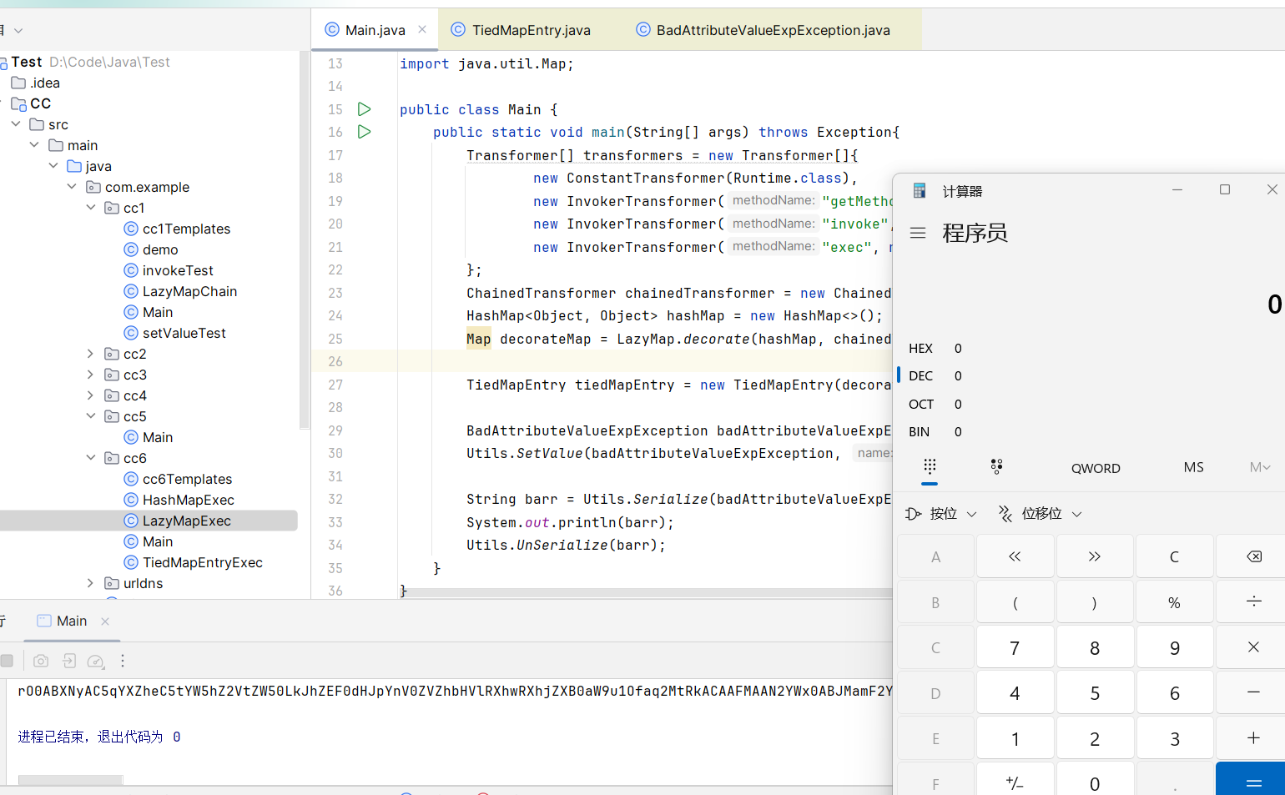Click the Run console horizontal scrollbar
The height and width of the screenshot is (795, 1285).
[x=71, y=780]
